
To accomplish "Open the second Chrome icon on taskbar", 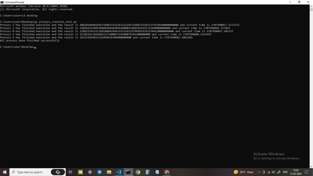I will [x=167, y=172].
